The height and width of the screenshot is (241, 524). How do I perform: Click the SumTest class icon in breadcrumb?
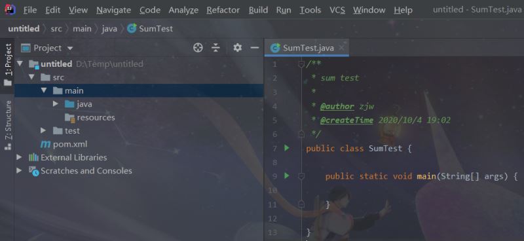tap(132, 28)
